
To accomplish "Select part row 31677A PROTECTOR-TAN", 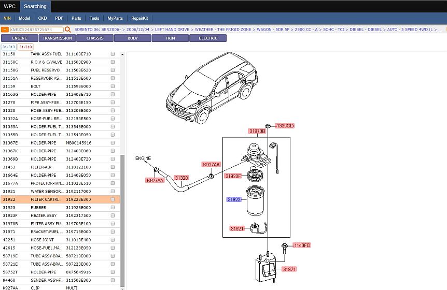I will click(x=60, y=183).
